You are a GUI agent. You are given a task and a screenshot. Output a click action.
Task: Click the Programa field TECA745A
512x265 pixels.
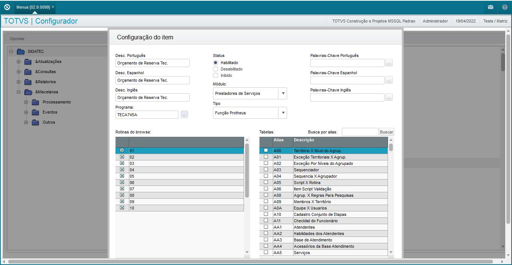(x=147, y=115)
